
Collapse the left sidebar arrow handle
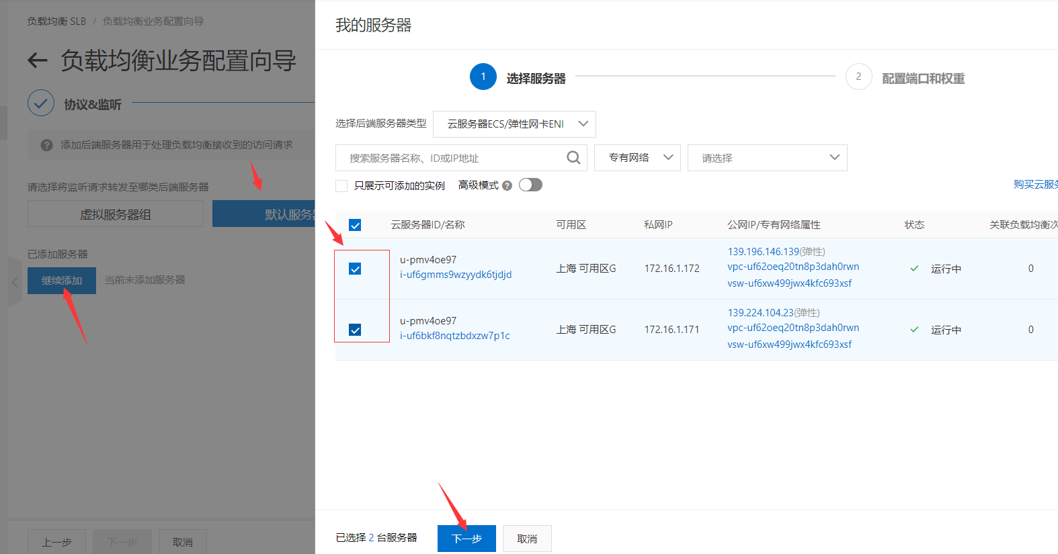pos(15,282)
